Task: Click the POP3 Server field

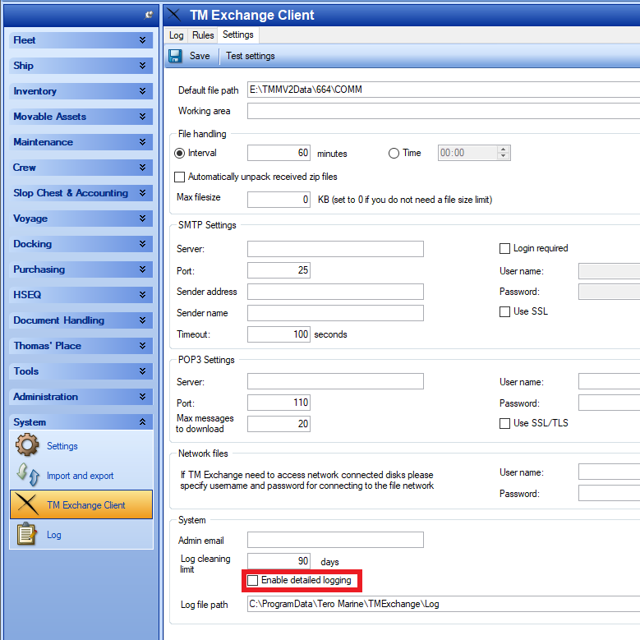Action: pos(335,381)
